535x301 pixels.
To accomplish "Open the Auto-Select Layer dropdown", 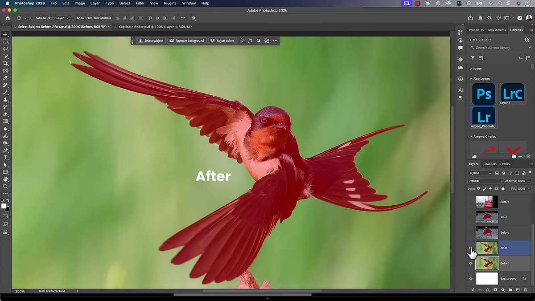I will coord(62,18).
